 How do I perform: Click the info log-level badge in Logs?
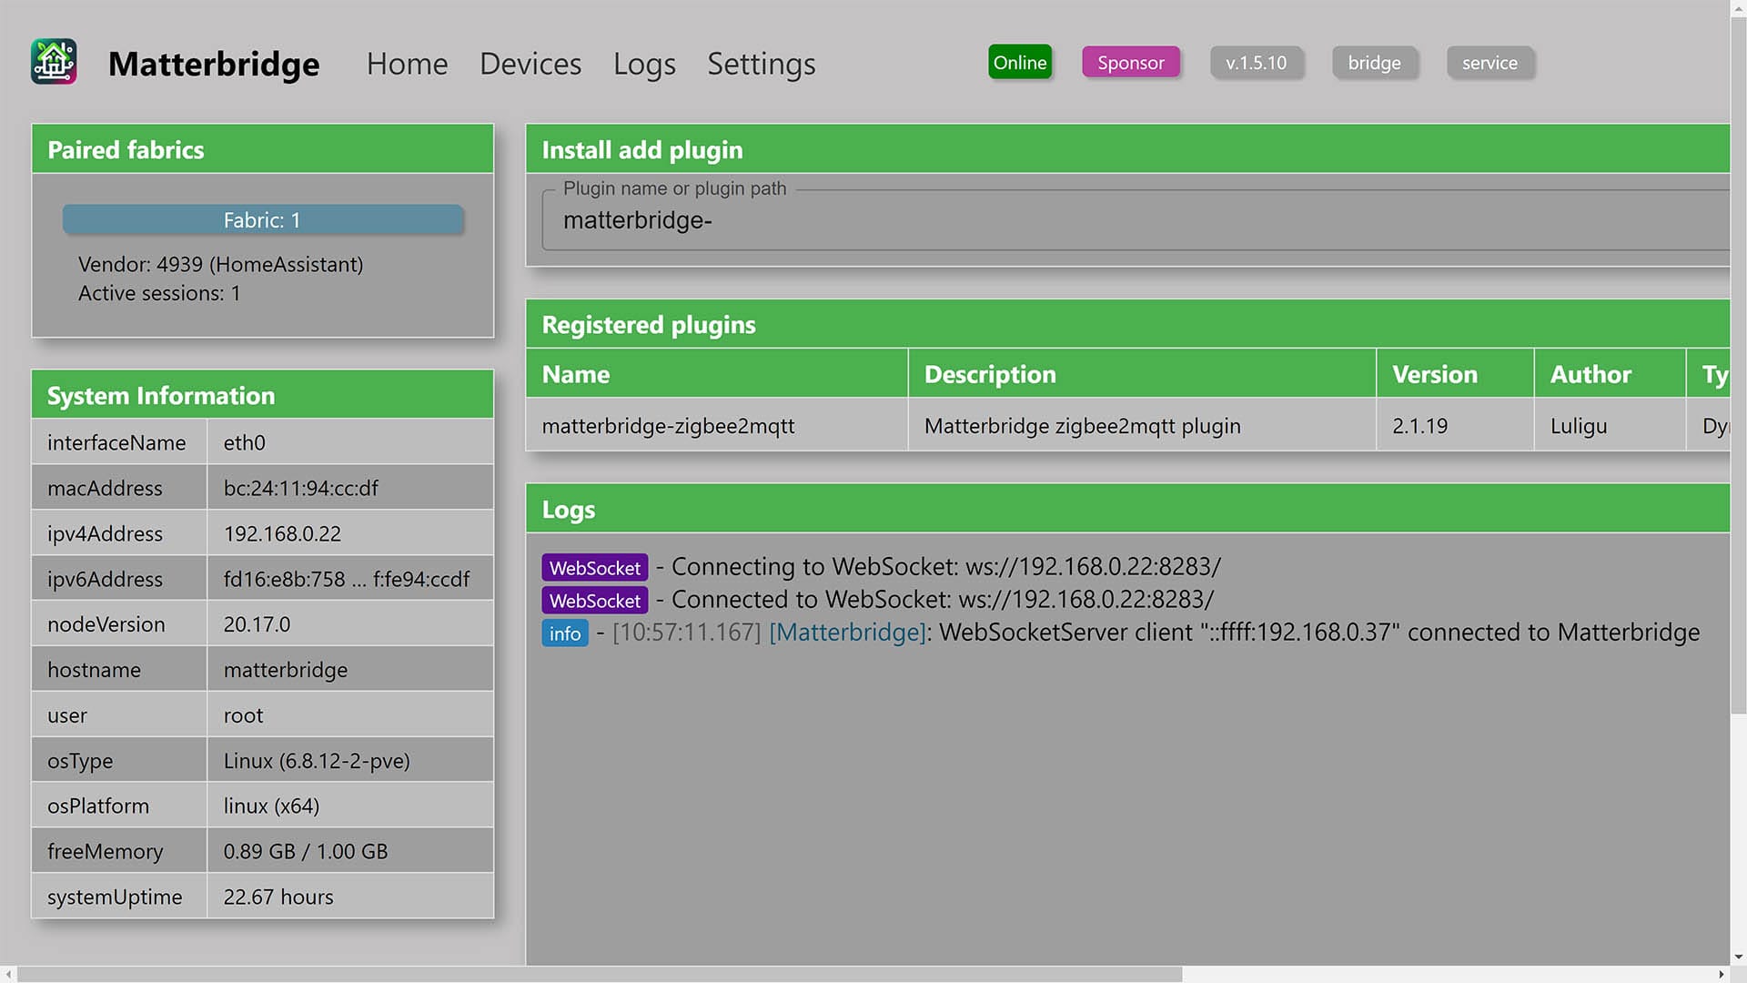coord(564,633)
